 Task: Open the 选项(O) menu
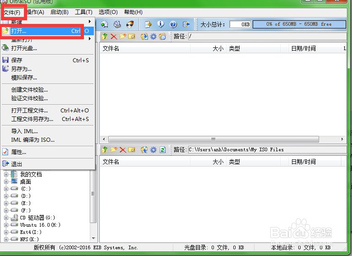[x=108, y=12]
